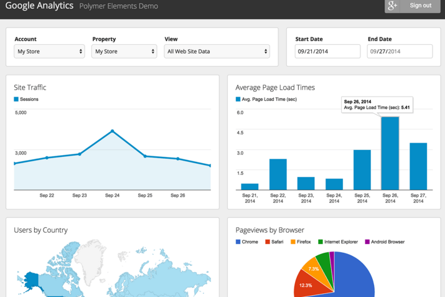
Task: Click the 5,000 y-axis label
Action: (21, 113)
